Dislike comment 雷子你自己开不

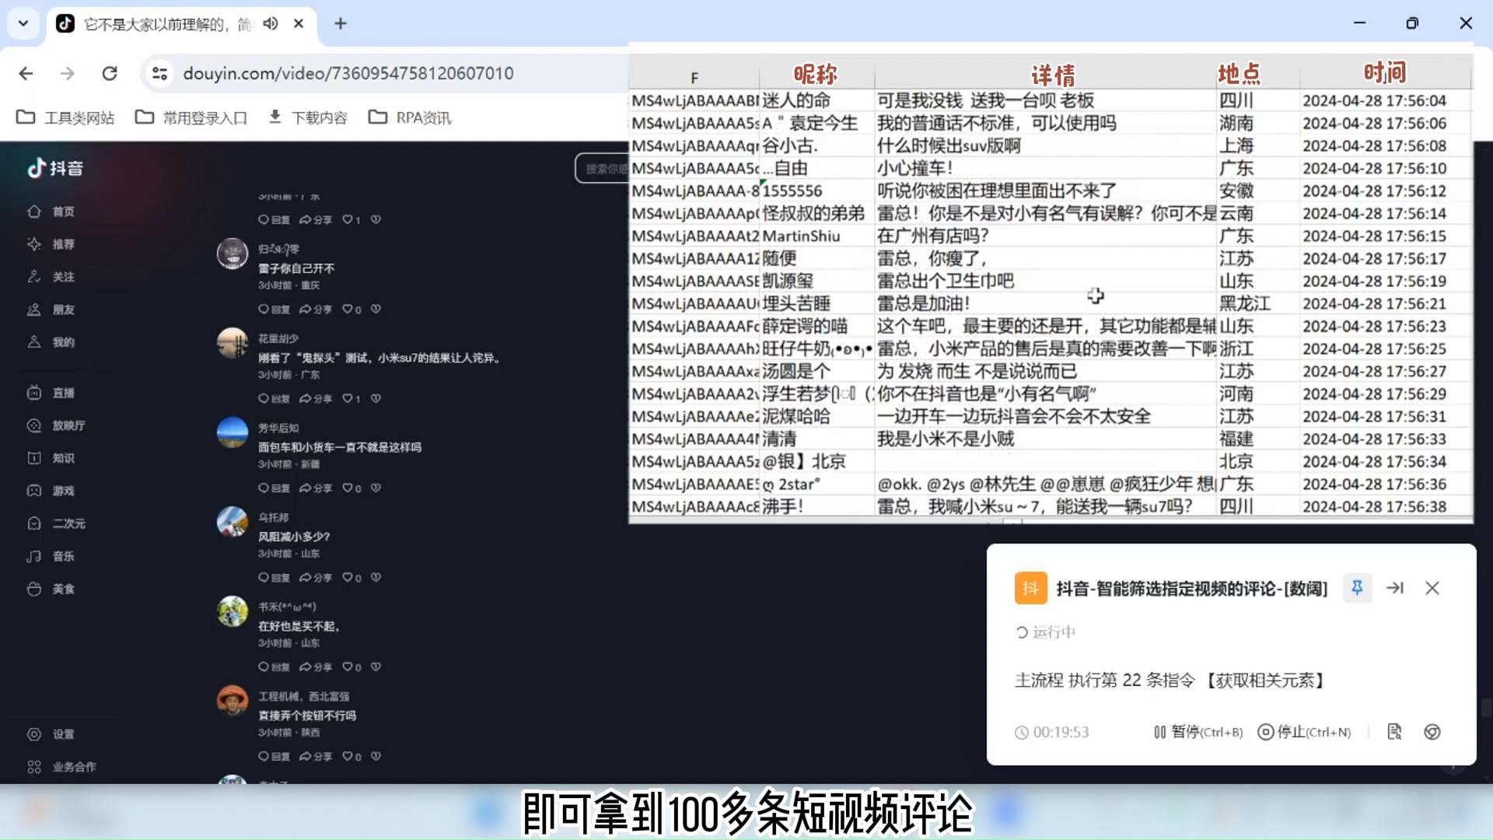point(376,309)
